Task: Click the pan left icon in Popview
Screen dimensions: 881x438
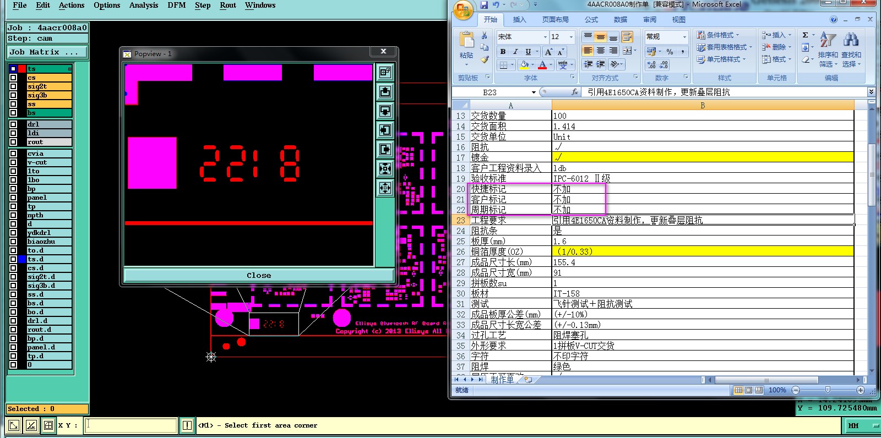Action: click(x=385, y=130)
